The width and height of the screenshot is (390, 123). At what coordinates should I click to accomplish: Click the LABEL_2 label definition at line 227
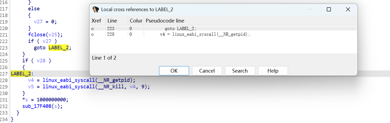(x=21, y=73)
